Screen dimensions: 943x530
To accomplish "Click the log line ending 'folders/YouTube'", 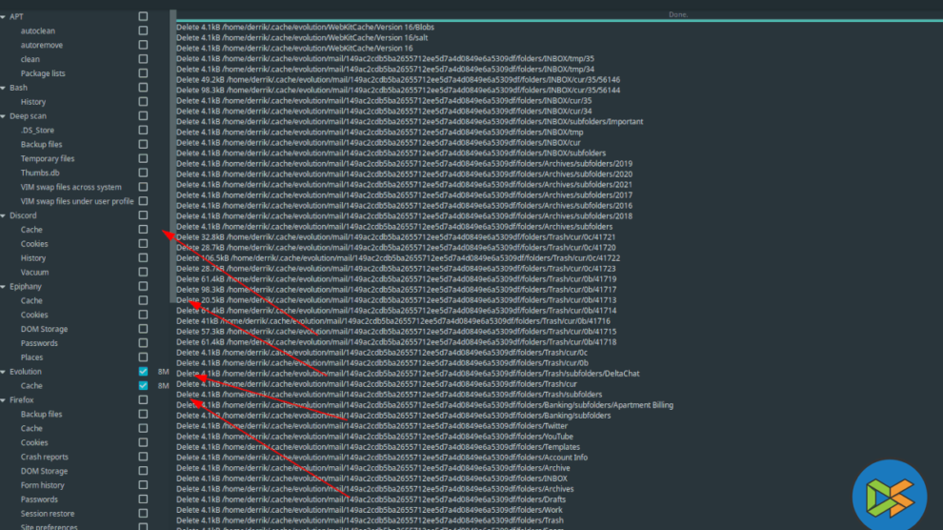I will 374,437.
